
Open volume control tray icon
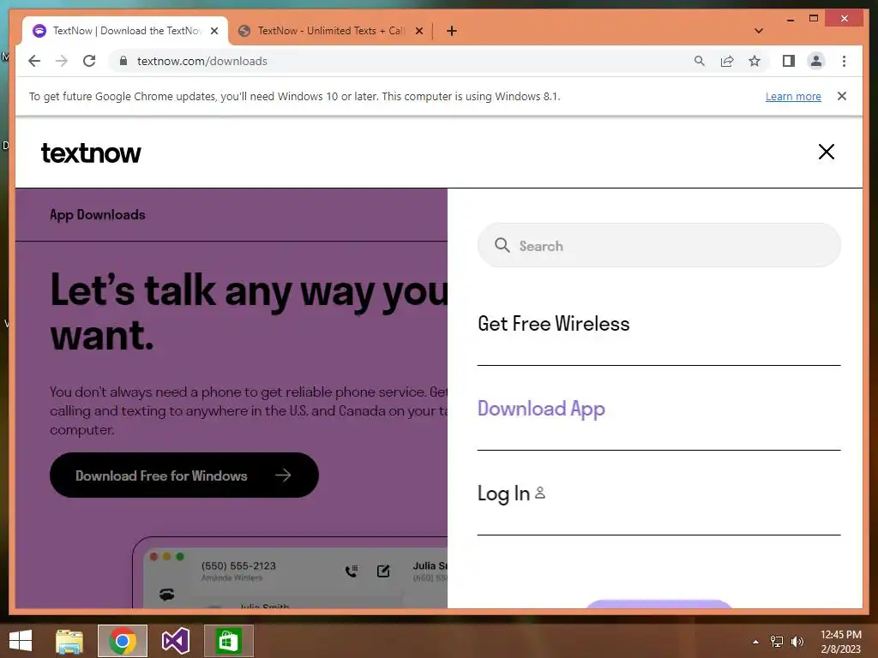797,642
